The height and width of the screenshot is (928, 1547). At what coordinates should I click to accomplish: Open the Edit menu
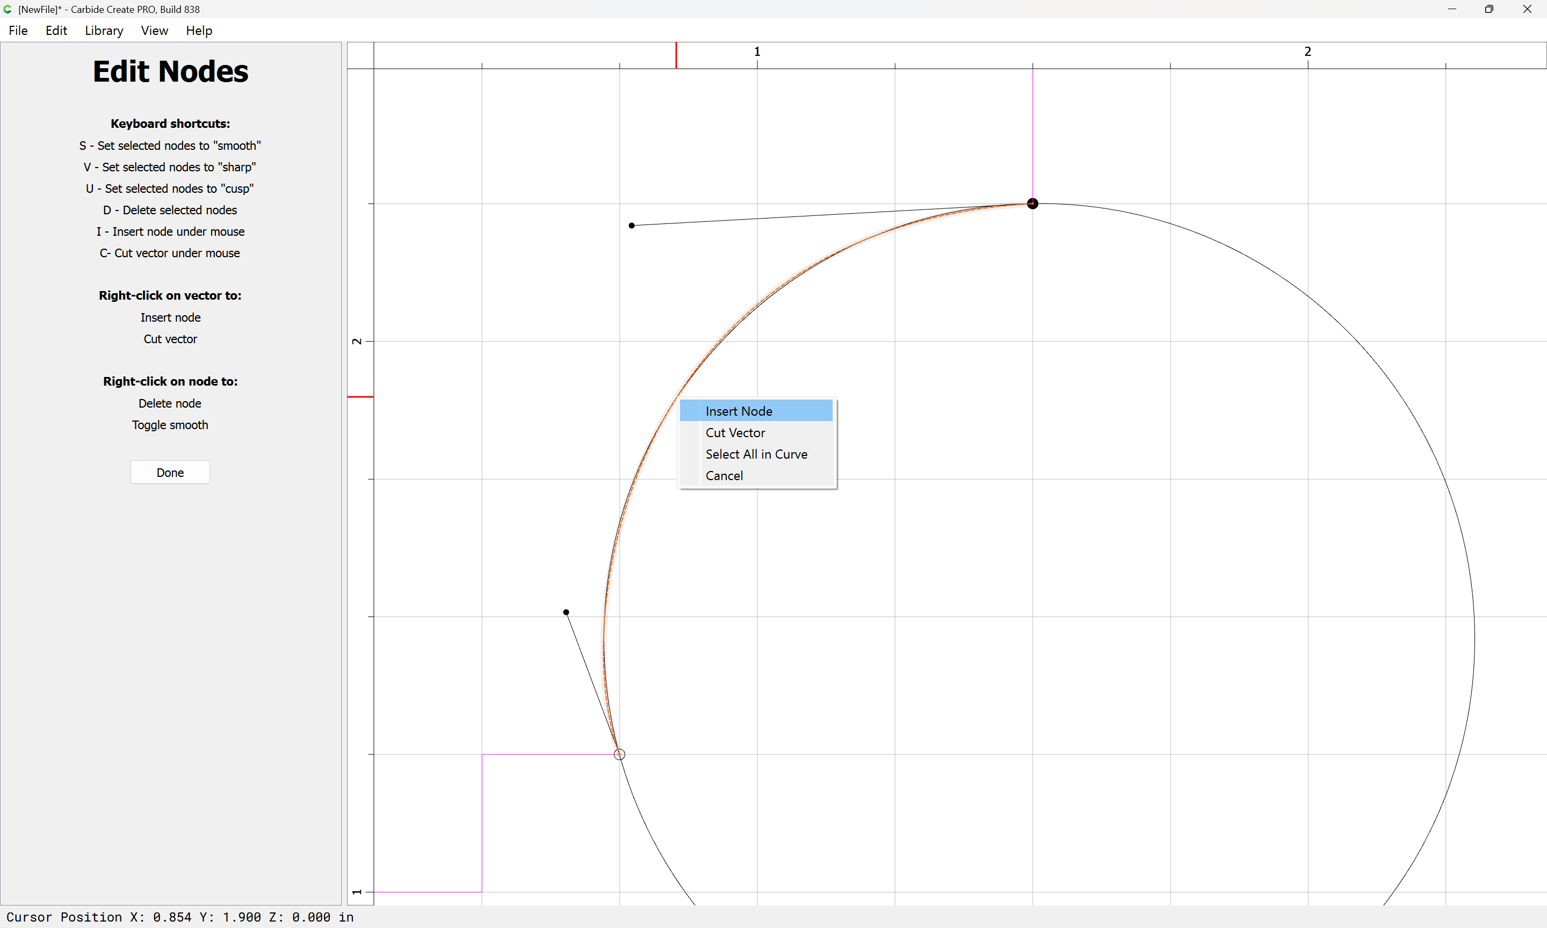click(56, 31)
